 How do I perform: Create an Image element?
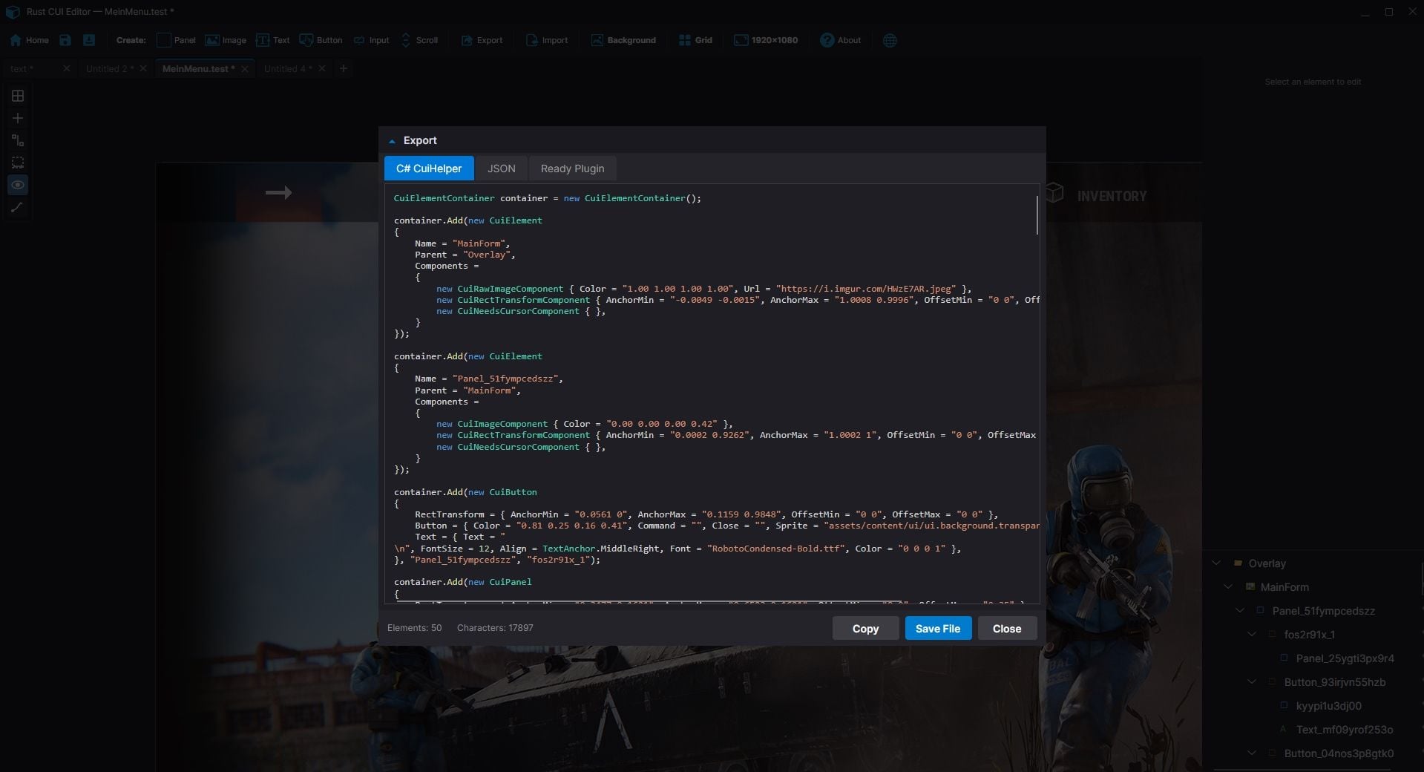coord(226,40)
